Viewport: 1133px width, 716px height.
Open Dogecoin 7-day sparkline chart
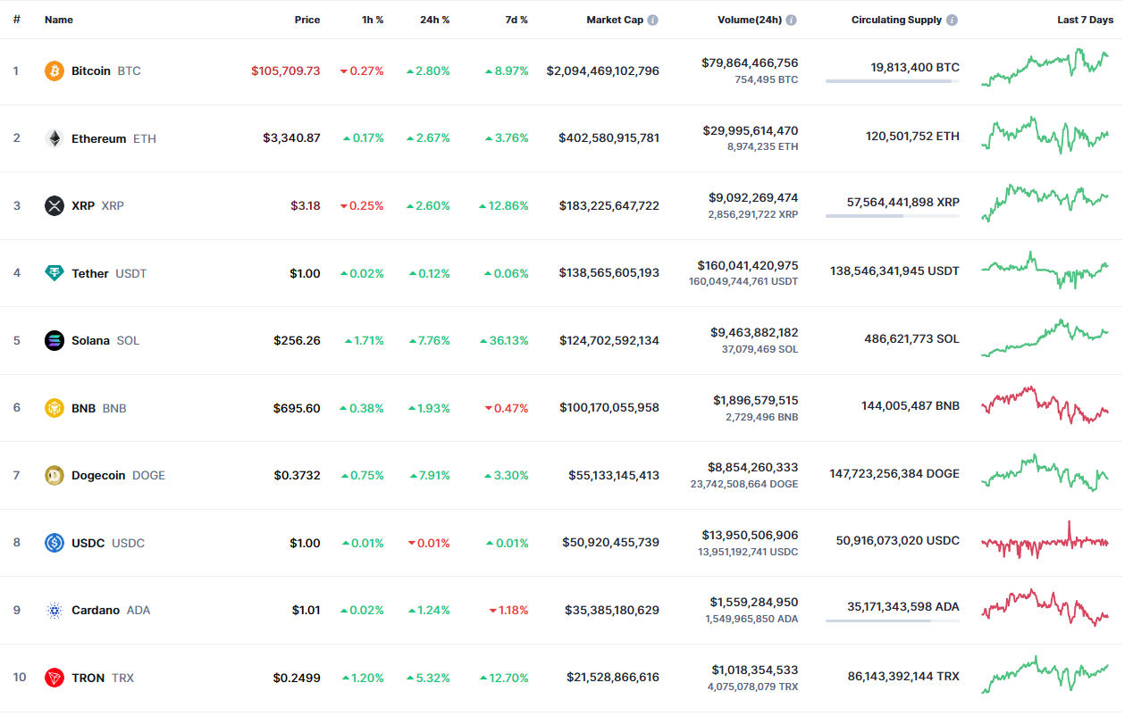tap(1045, 472)
